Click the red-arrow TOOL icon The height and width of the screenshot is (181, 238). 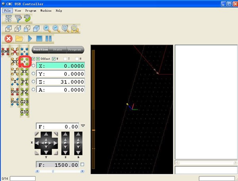coord(15,92)
